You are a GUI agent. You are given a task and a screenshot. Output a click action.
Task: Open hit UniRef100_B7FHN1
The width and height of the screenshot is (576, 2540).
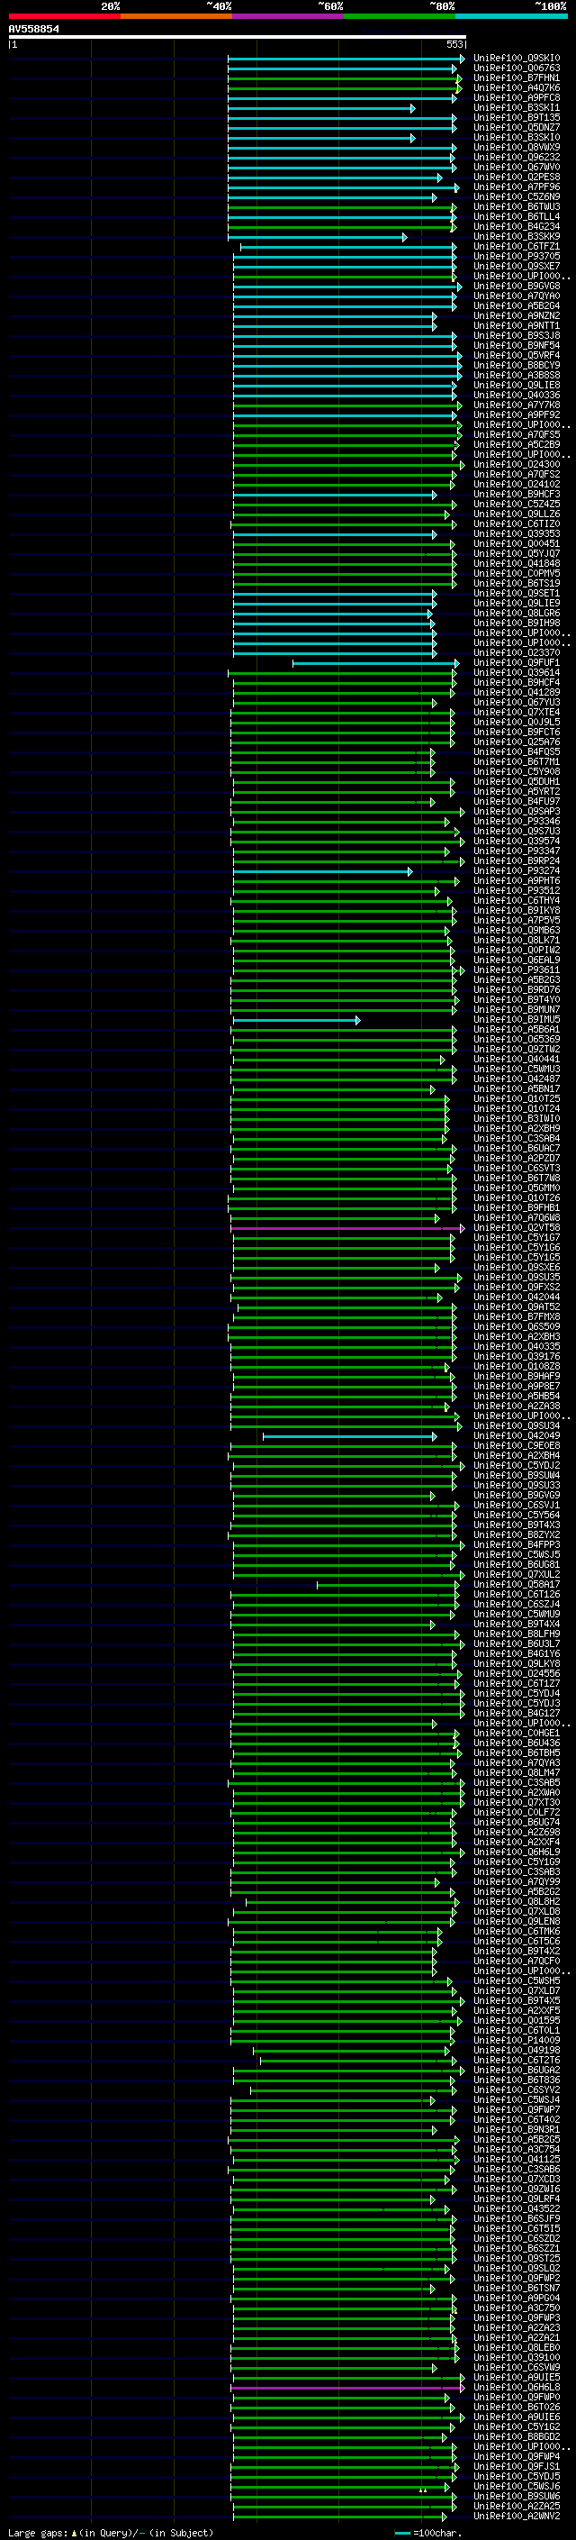click(x=517, y=77)
